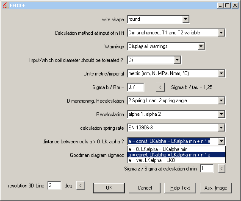241x201 pixels.
Task: Click the '<' button next to Sigma z value
Action: (222, 168)
